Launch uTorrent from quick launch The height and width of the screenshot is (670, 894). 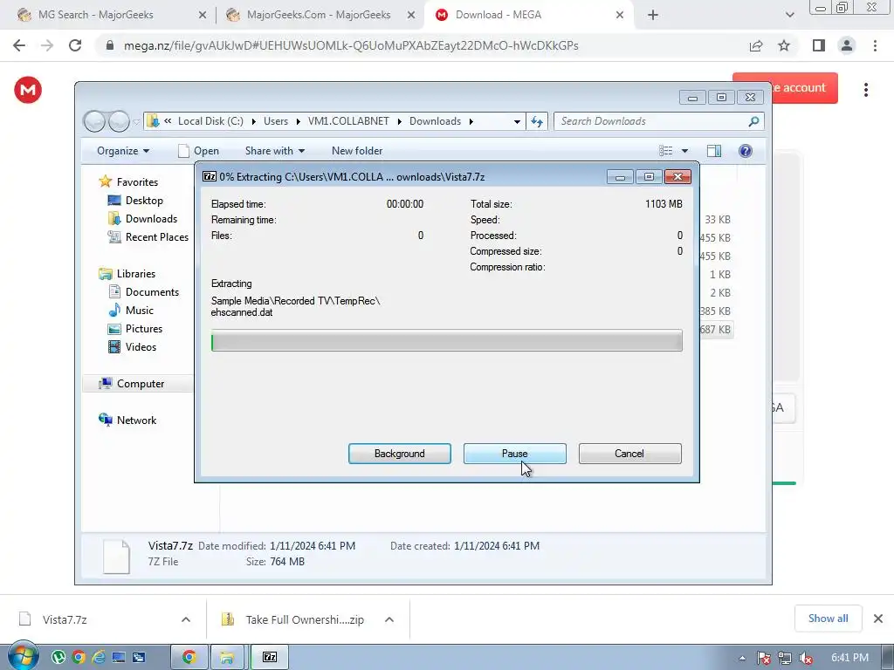click(x=58, y=658)
